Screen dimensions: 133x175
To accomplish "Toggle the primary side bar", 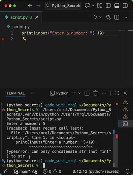I will click(x=108, y=5).
